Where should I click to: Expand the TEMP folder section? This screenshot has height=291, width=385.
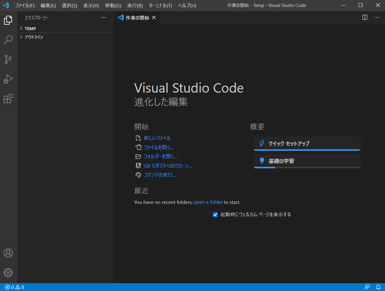pos(65,28)
